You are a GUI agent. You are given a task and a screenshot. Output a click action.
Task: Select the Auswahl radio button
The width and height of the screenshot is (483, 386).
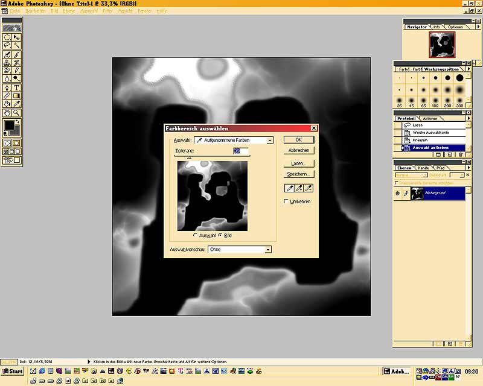196,235
